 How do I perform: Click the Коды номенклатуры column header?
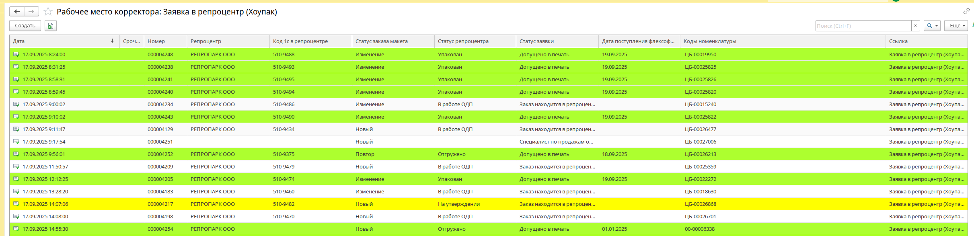(710, 41)
